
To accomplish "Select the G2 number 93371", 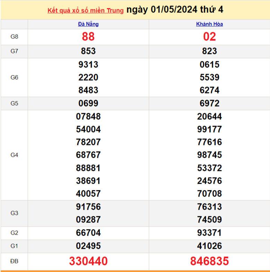I will click(209, 233).
